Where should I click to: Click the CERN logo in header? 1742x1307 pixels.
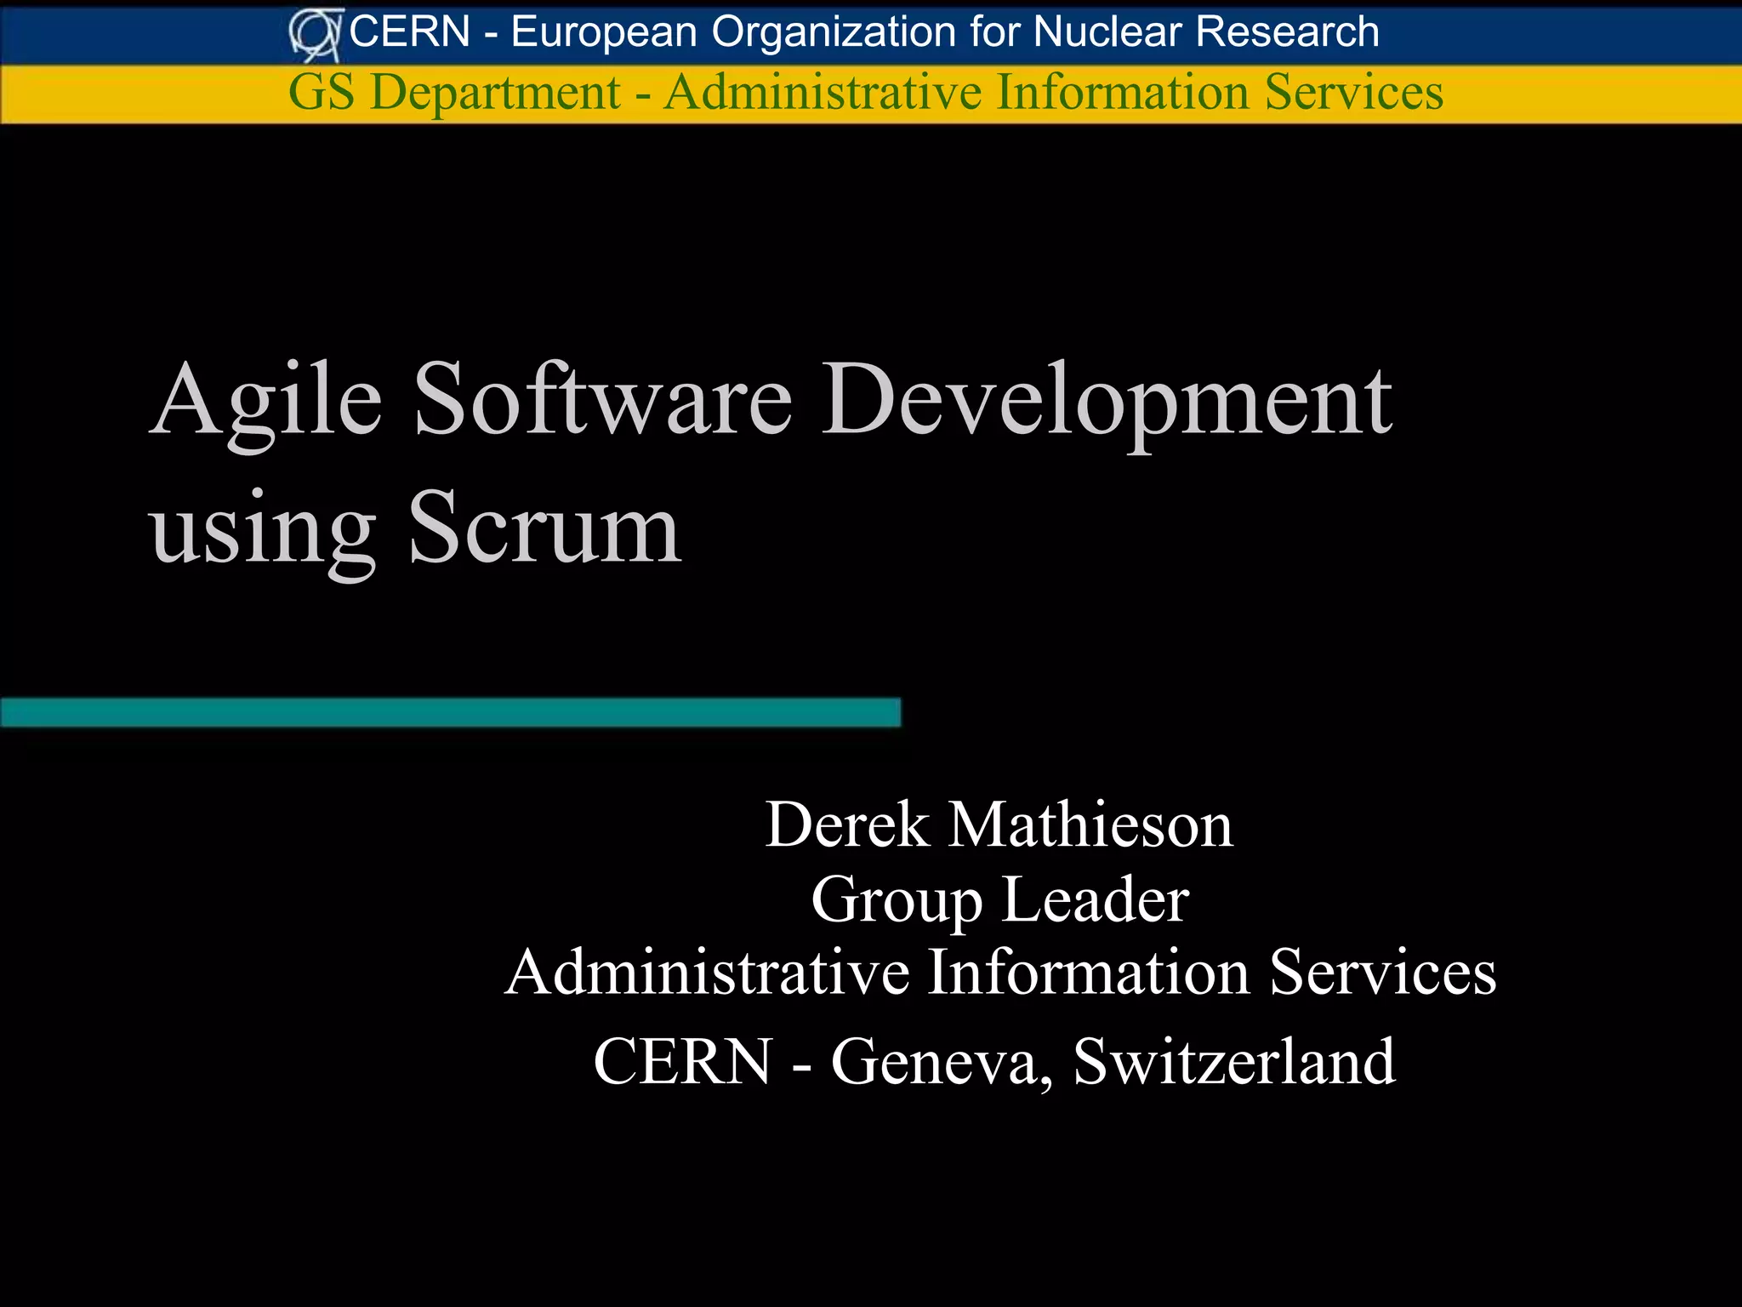tap(316, 34)
